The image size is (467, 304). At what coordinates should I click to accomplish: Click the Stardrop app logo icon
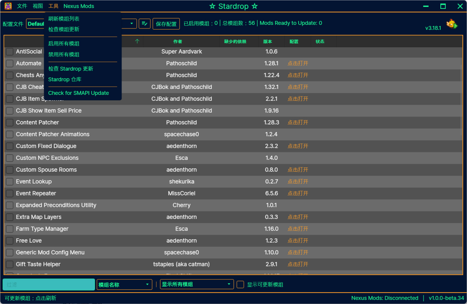[8, 6]
